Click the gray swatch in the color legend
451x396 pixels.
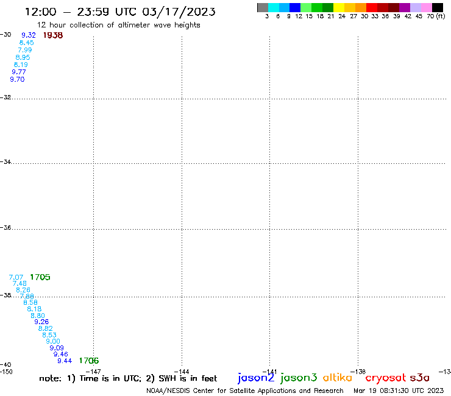(263, 7)
